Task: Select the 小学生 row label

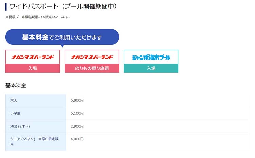Action: point(15,113)
